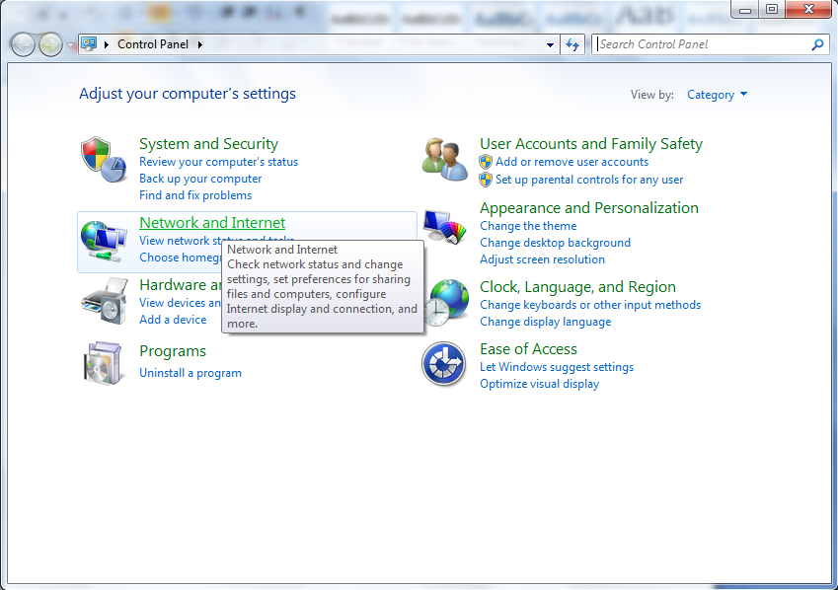
Task: Expand the arrow before Control Panel breadcrumb
Action: (x=107, y=44)
